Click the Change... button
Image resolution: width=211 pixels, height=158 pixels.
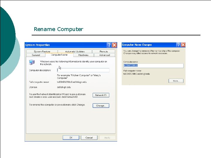pyautogui.click(x=101, y=106)
